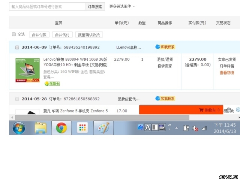Click the merge pay-by-others button
This screenshot has width=240, height=180.
[62, 34]
